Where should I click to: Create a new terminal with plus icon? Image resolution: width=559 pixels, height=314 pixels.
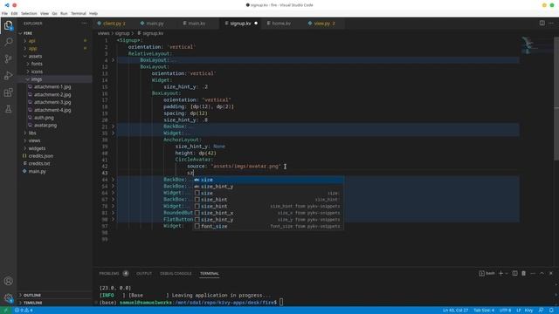500,273
